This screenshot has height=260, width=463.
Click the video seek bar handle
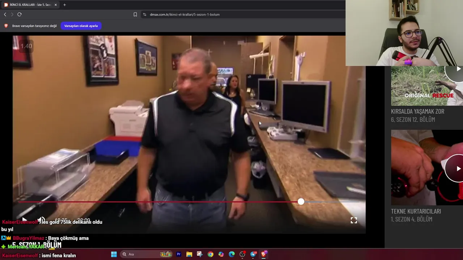(301, 202)
